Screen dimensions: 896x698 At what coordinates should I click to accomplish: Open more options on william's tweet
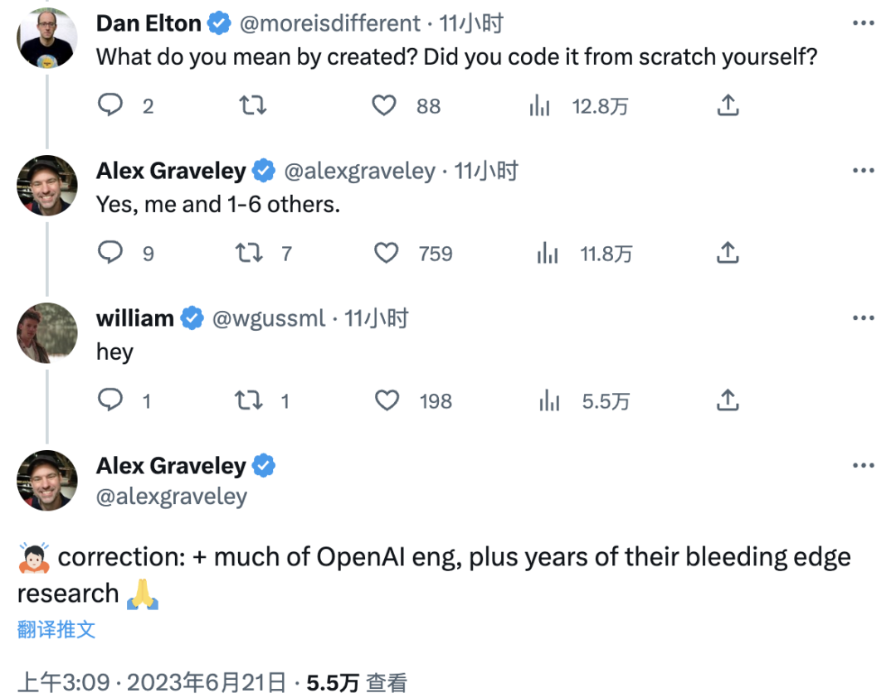pos(863,318)
